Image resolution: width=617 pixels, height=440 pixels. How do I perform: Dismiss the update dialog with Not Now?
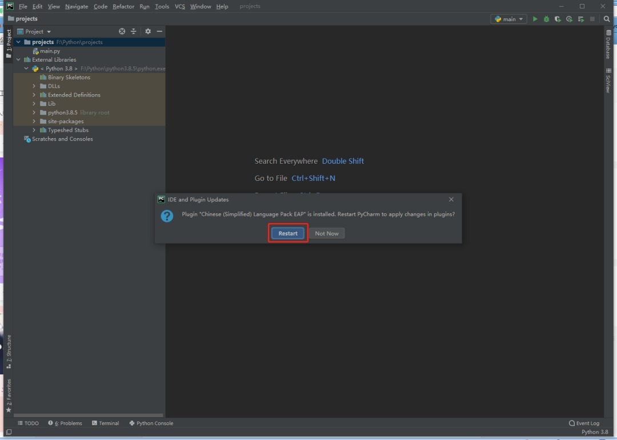327,233
